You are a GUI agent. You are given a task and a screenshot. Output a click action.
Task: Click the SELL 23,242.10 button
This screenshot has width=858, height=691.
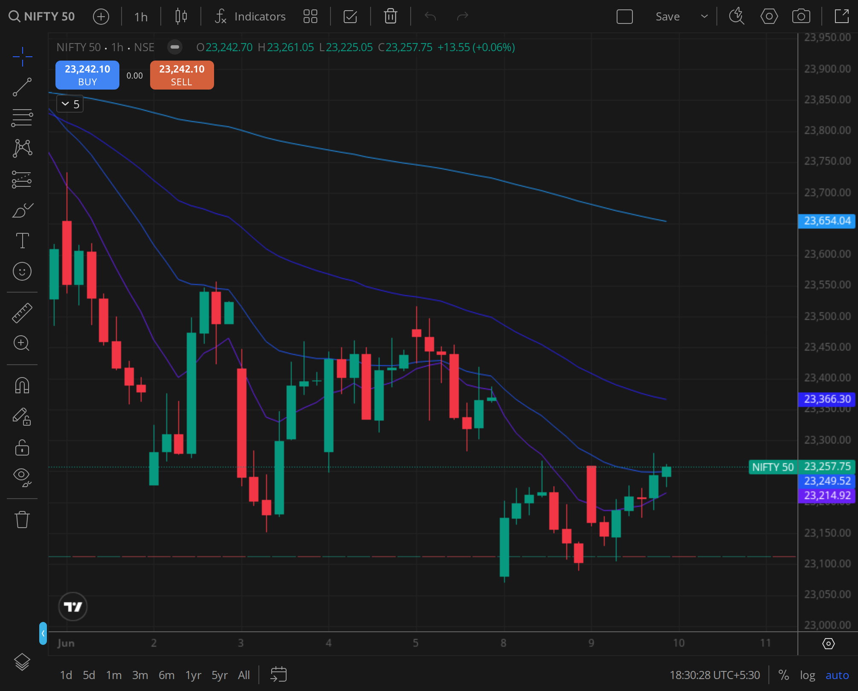pos(182,75)
